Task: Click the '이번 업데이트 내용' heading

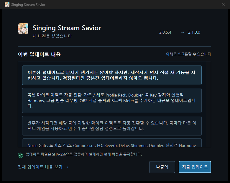Action: 39,54
